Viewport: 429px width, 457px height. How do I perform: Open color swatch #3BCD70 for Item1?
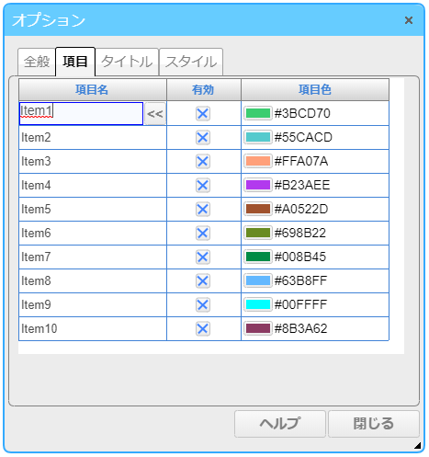(x=258, y=113)
